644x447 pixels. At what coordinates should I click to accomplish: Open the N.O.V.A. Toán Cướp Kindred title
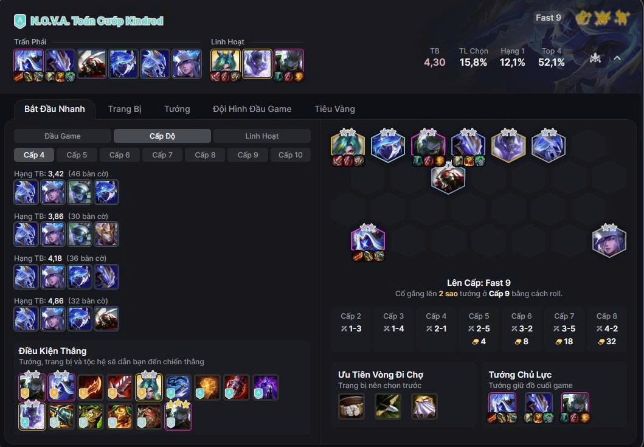click(97, 21)
